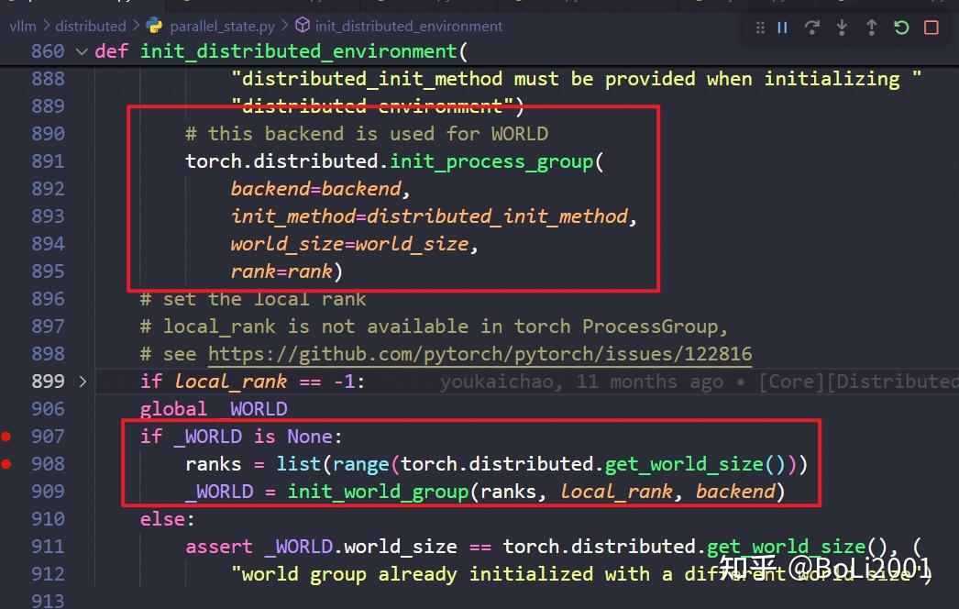Image resolution: width=959 pixels, height=609 pixels.
Task: Click the comment '# set the local rank'
Action: point(253,299)
